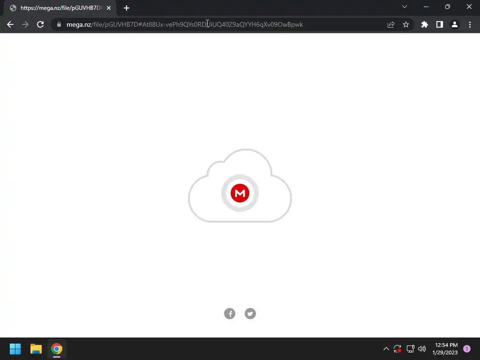Open the Extensions puzzle icon
The width and height of the screenshot is (480, 360).
[x=425, y=24]
